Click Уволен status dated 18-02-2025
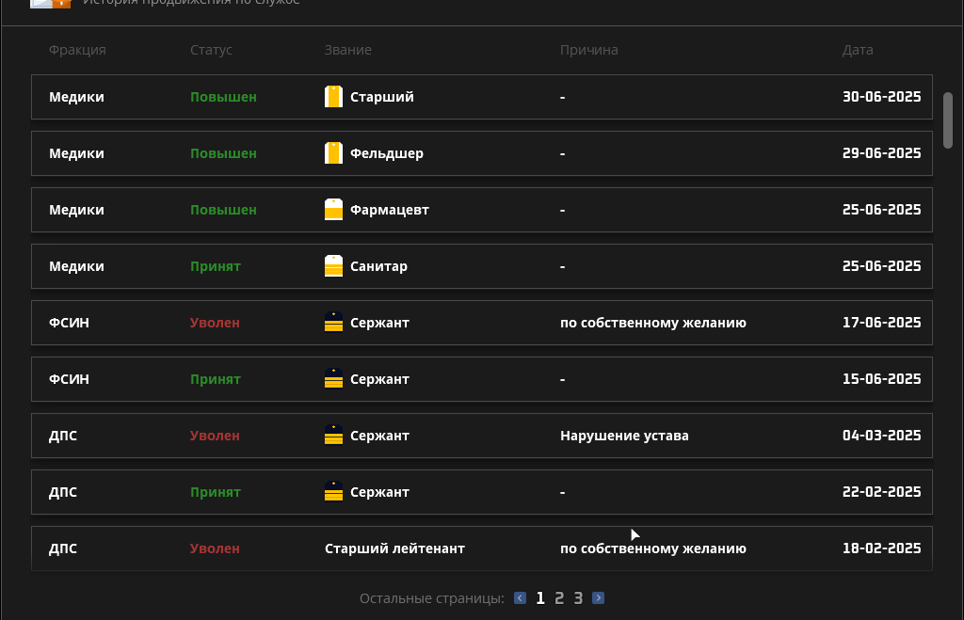Screen dimensions: 964x620 pos(215,548)
